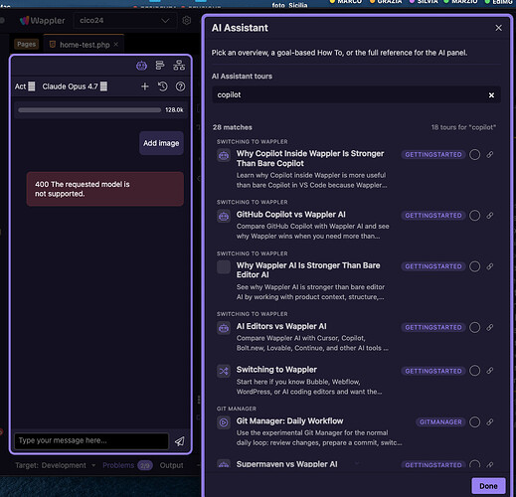
Task: Send message with paper plane icon
Action: pyautogui.click(x=180, y=441)
